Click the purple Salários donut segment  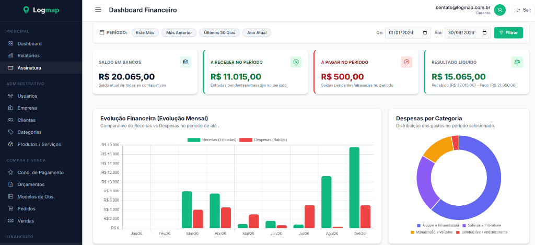click(425, 182)
